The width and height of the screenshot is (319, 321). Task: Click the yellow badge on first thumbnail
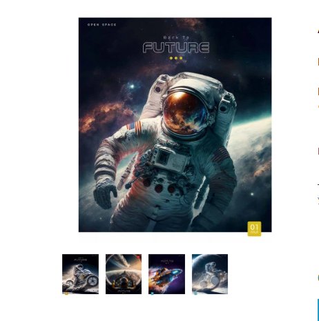click(x=66, y=293)
